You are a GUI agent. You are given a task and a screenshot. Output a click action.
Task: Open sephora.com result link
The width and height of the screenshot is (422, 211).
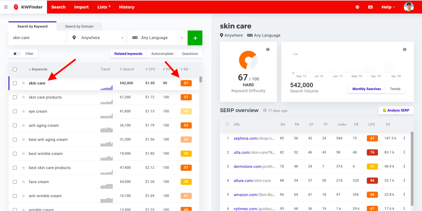[x=254, y=138]
